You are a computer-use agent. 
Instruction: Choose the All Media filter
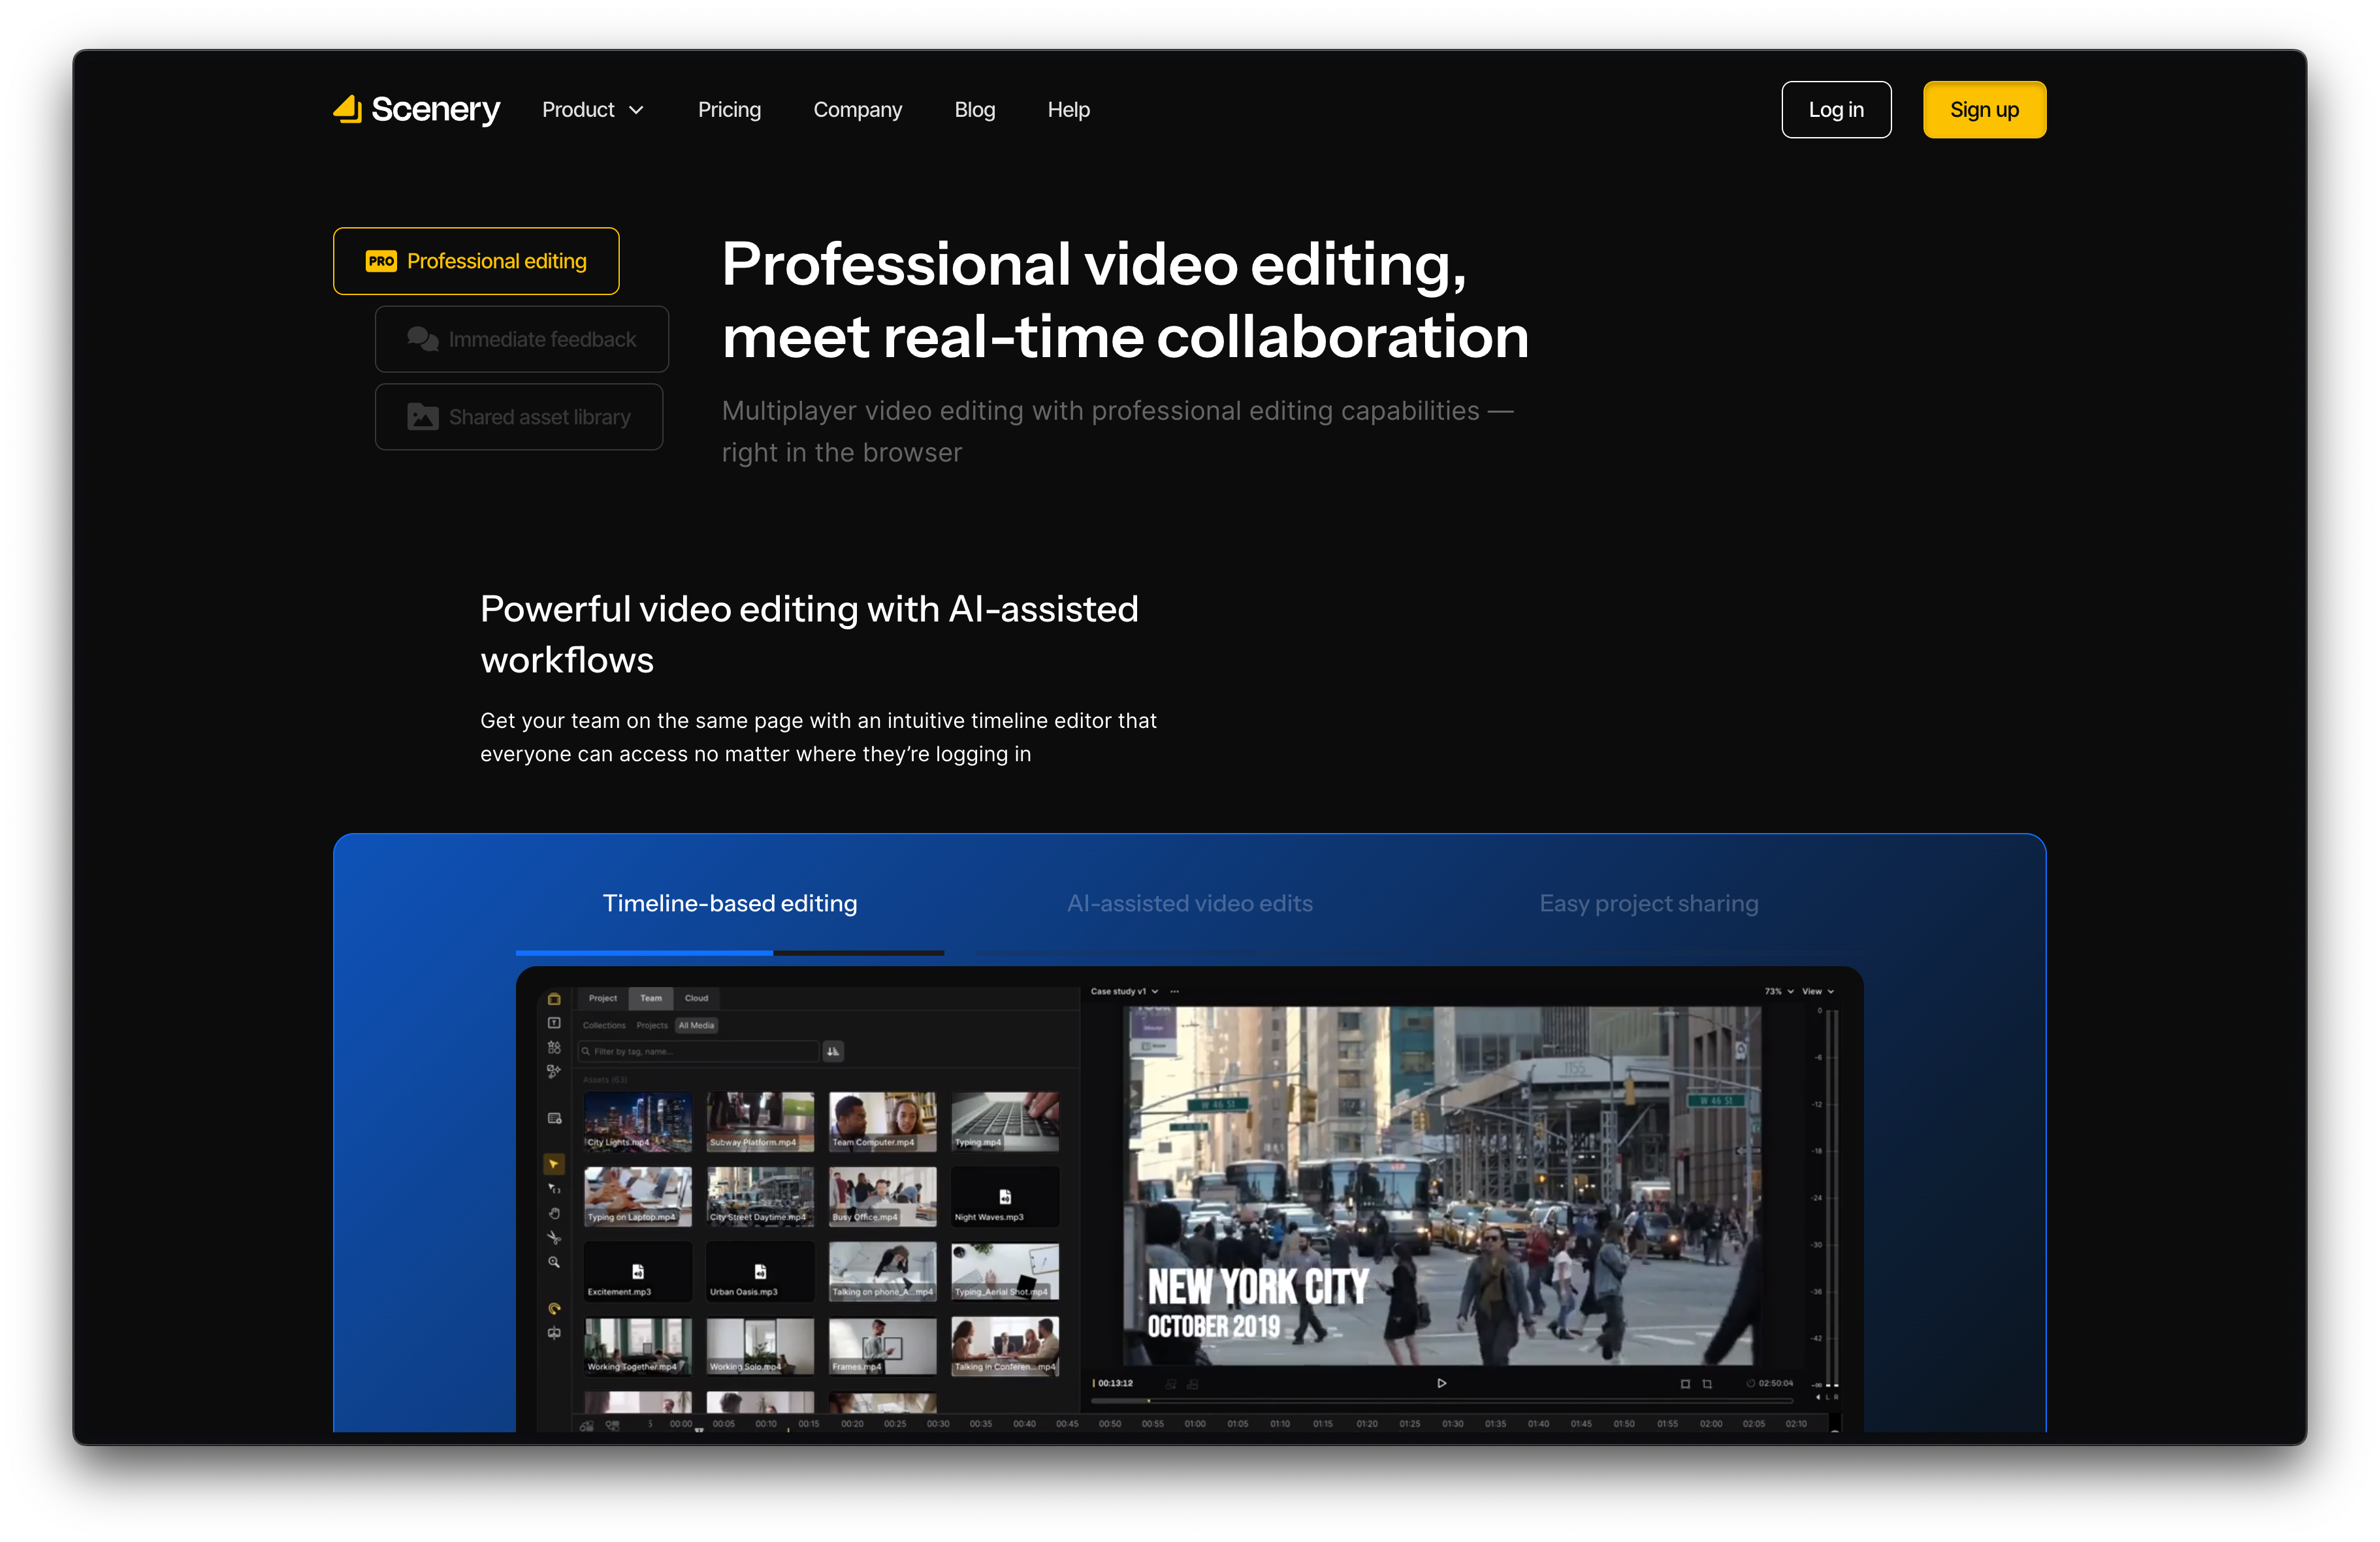696,1026
